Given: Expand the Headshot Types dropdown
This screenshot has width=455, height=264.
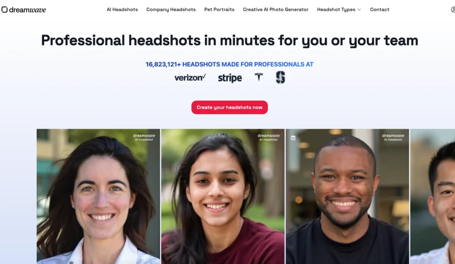Looking at the screenshot, I should [339, 10].
